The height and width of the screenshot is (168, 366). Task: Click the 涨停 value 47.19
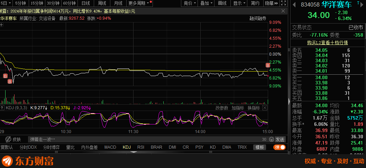pyautogui.click(x=321, y=143)
